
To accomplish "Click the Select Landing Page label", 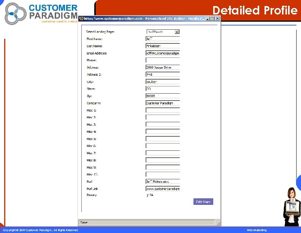I will coord(100,32).
